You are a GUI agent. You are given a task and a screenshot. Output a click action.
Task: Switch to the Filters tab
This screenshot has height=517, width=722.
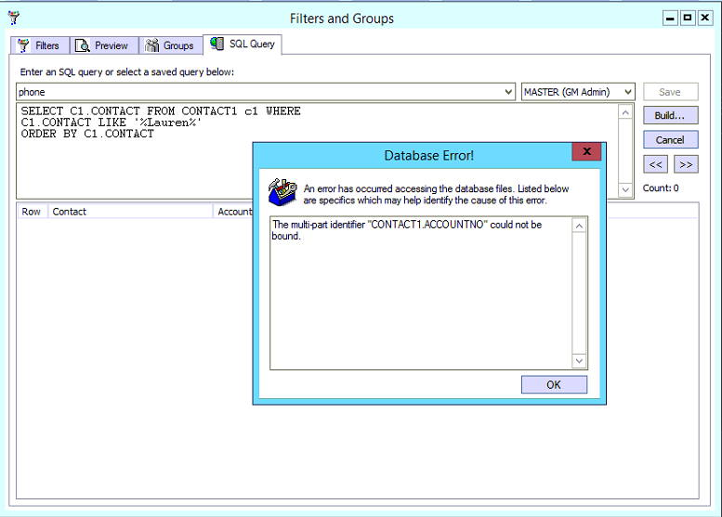point(37,45)
